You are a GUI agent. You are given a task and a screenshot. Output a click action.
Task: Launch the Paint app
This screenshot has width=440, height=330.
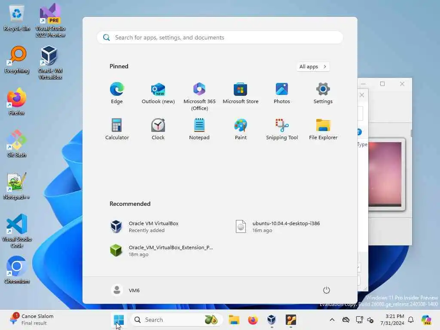click(241, 129)
